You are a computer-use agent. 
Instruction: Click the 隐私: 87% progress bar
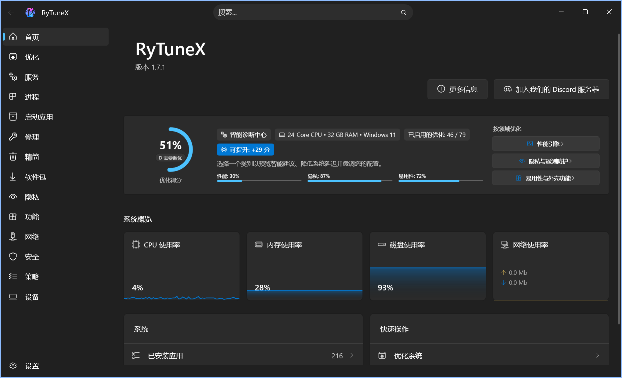click(350, 181)
